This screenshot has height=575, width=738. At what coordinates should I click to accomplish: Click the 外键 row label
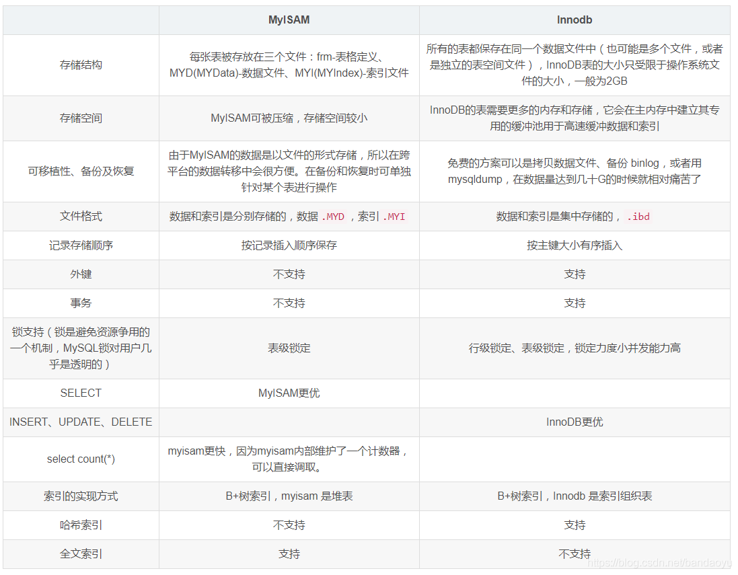[81, 274]
